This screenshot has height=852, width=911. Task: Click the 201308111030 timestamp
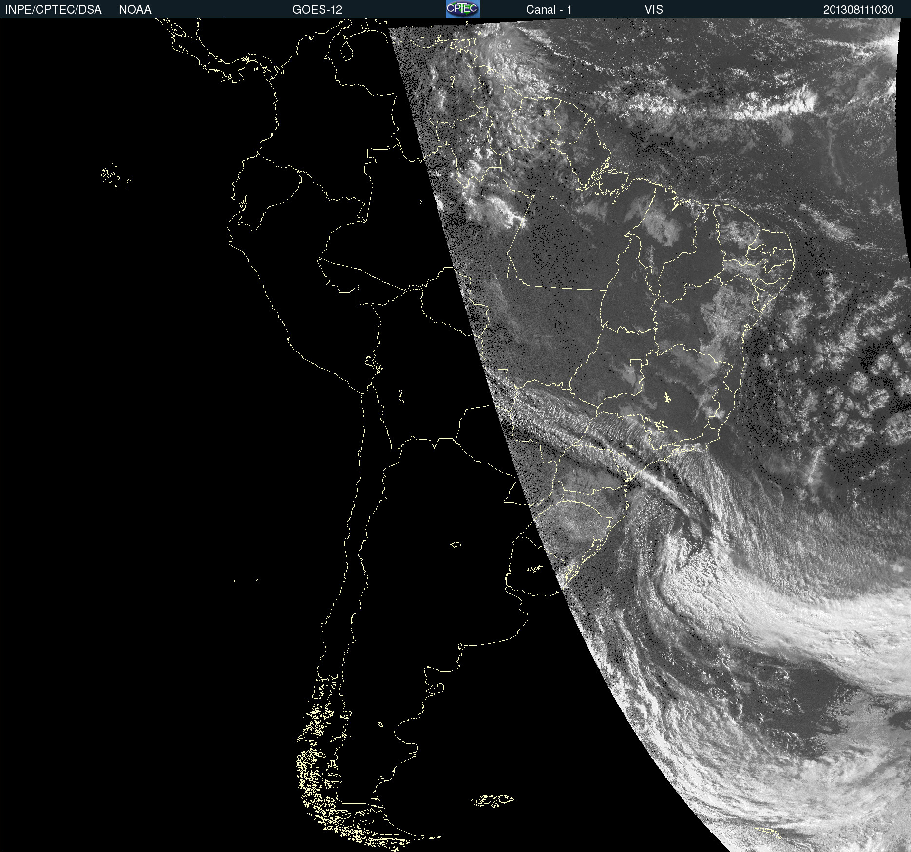click(x=858, y=10)
